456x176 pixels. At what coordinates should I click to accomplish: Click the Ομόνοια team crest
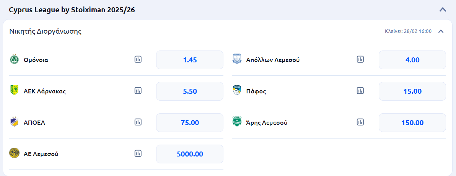coord(14,59)
